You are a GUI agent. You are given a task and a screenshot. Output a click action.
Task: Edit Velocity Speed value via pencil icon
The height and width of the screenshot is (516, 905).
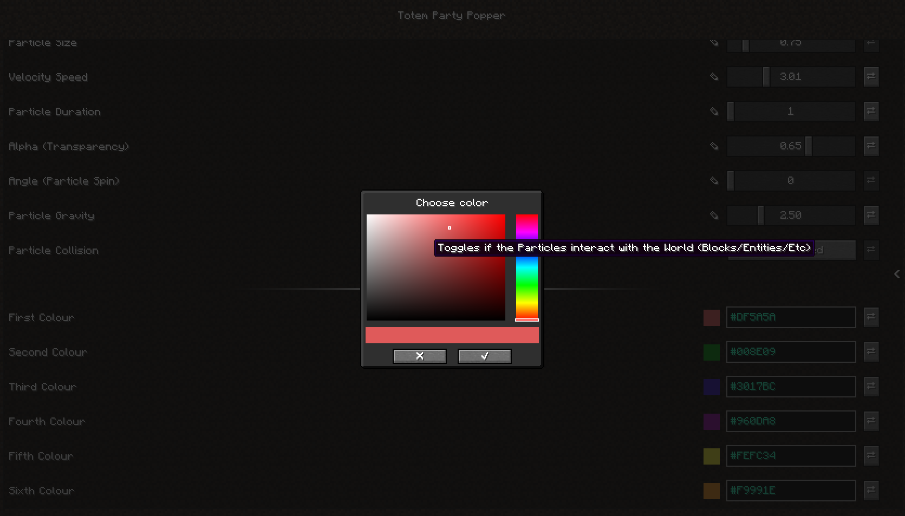tap(713, 77)
